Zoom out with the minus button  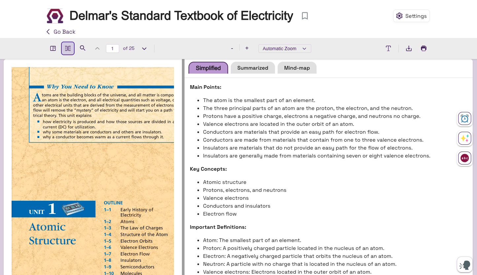point(232,49)
